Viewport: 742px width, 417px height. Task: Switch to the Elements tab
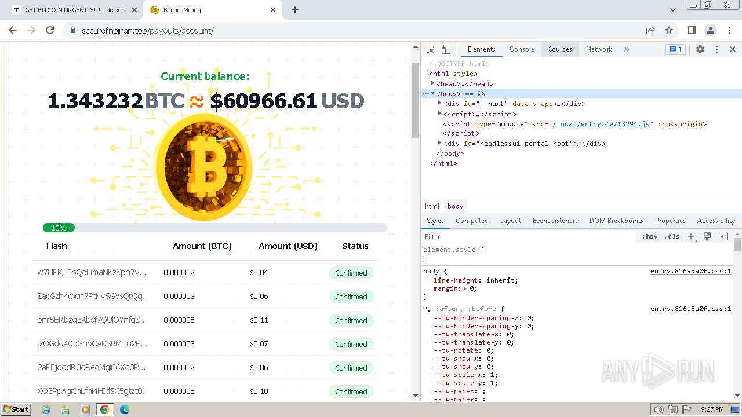click(482, 49)
